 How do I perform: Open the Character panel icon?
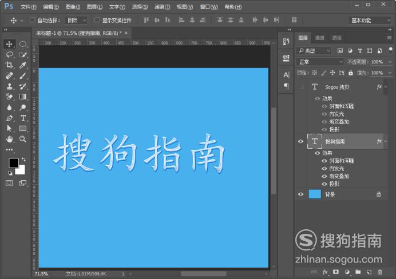[x=286, y=75]
